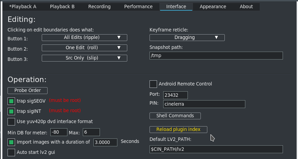Enable Use yuv420p dvd interlace format
Image resolution: width=298 pixels, height=159 pixels.
(11, 121)
